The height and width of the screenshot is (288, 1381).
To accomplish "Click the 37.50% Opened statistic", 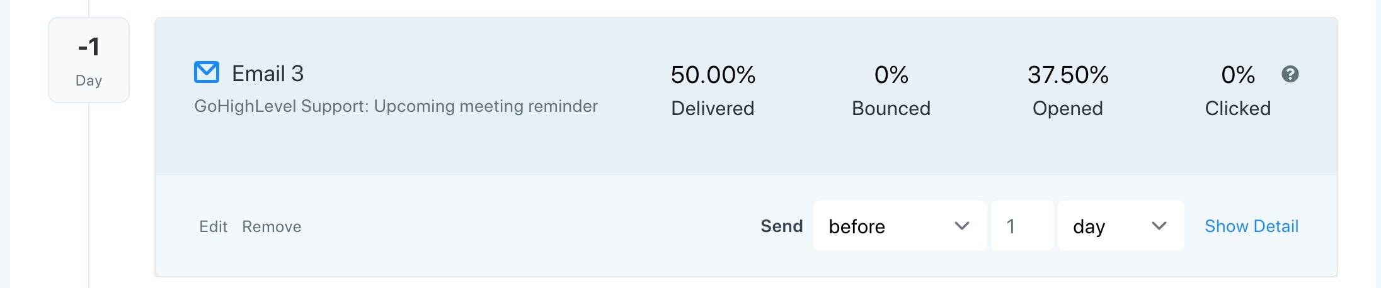I will (x=1068, y=91).
